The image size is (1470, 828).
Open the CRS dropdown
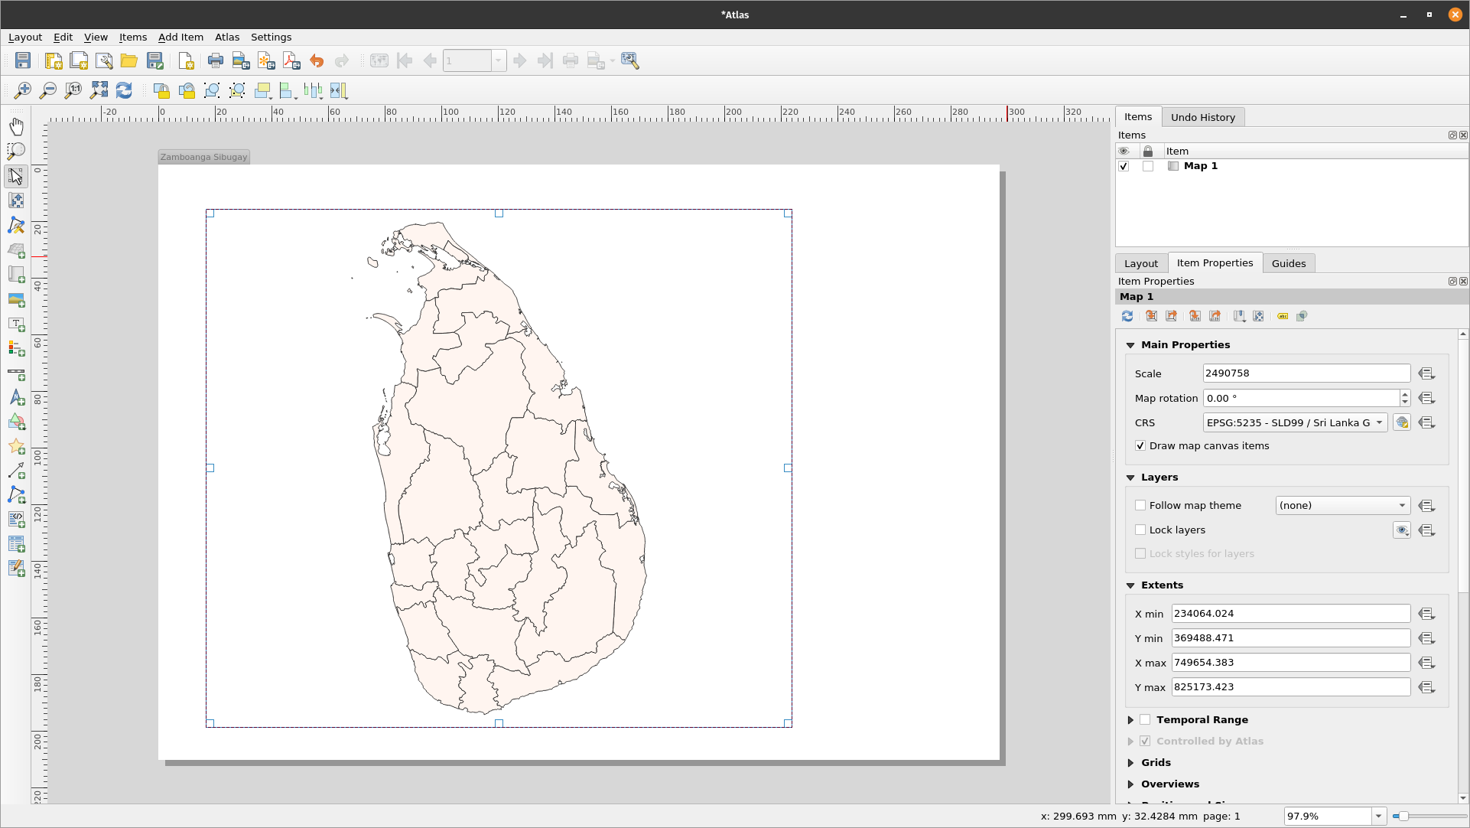1295,422
